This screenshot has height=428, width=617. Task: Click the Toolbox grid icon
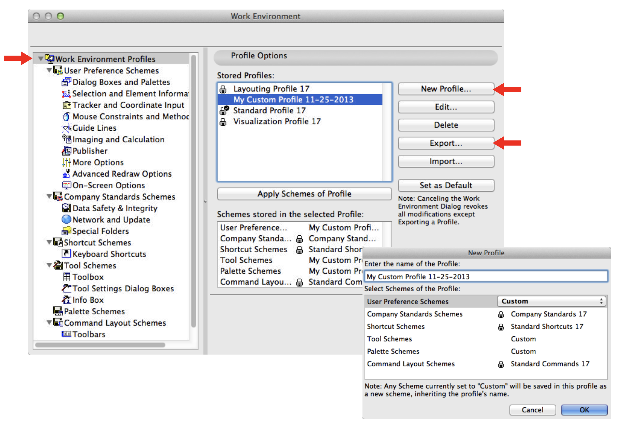[x=66, y=277]
